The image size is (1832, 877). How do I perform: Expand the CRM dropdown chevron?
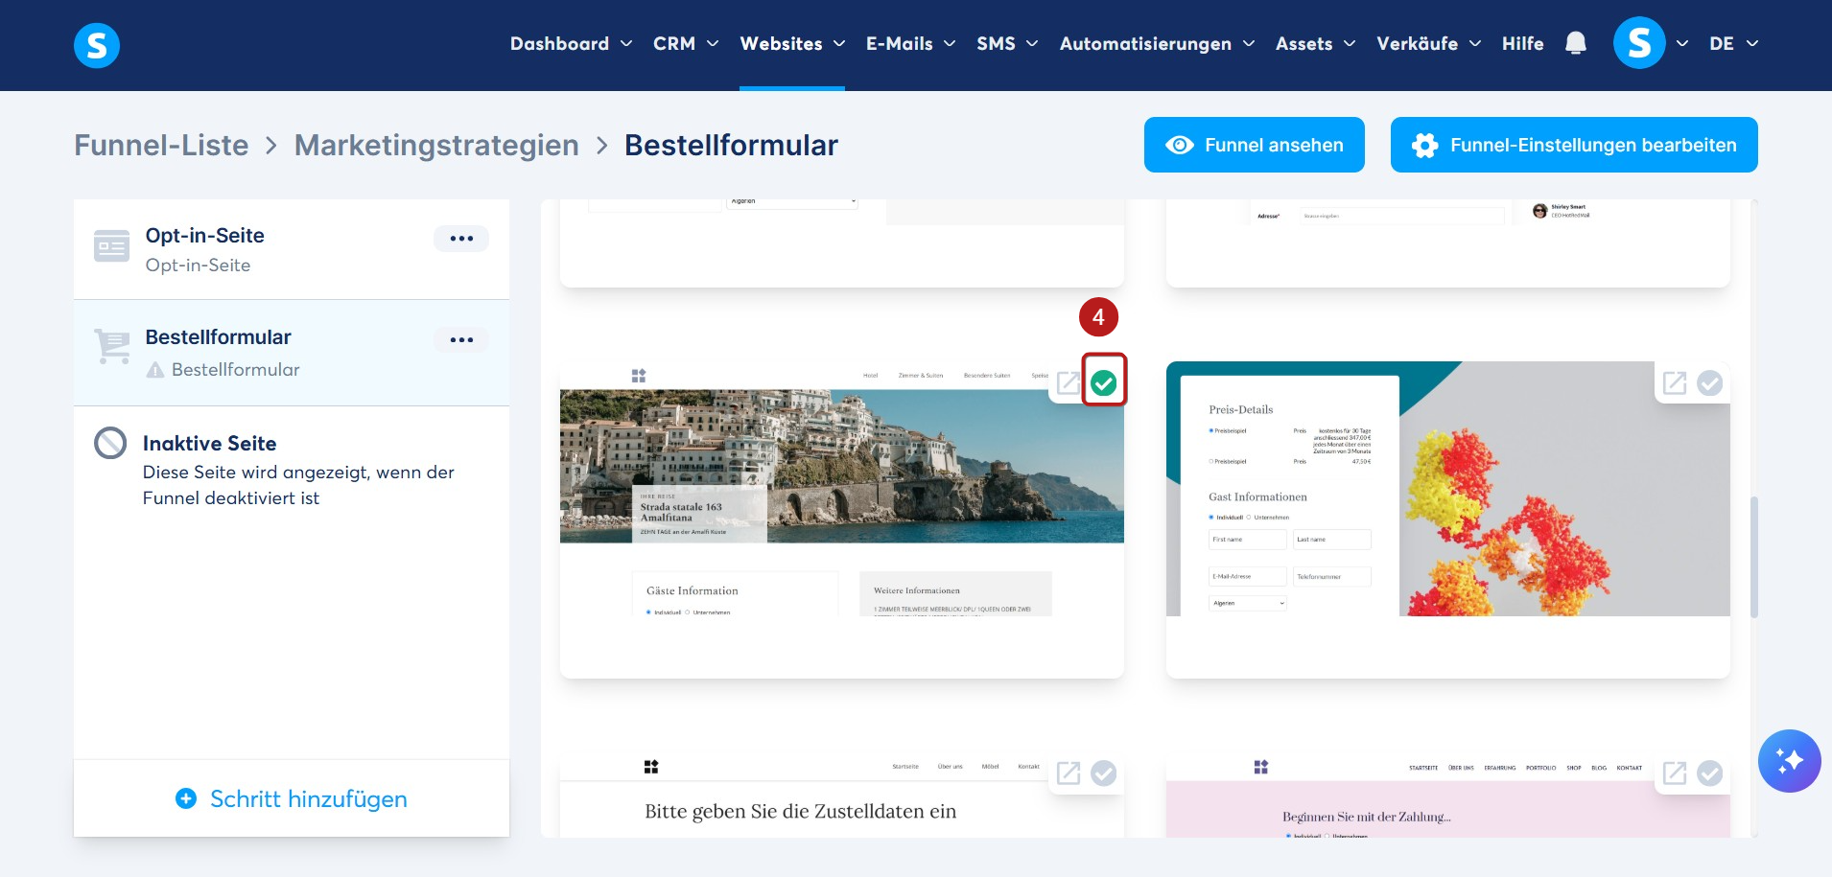pos(713,44)
